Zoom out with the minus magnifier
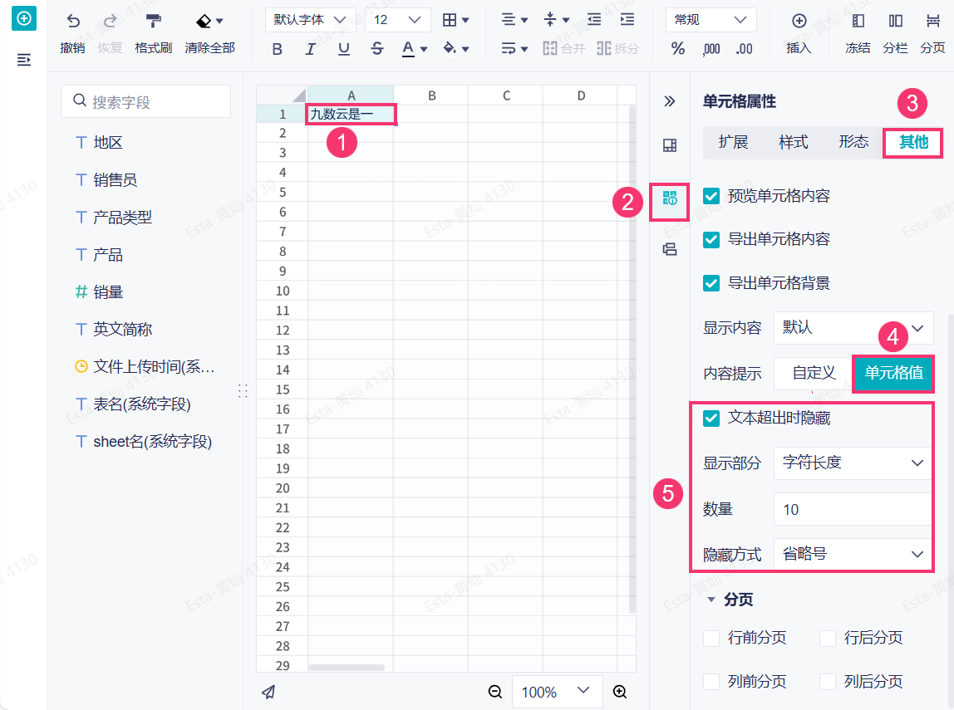The width and height of the screenshot is (954, 710). click(x=495, y=692)
